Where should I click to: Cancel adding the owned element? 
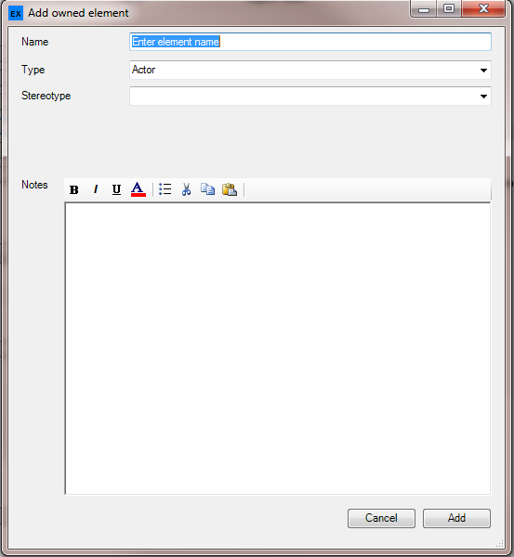pyautogui.click(x=381, y=518)
